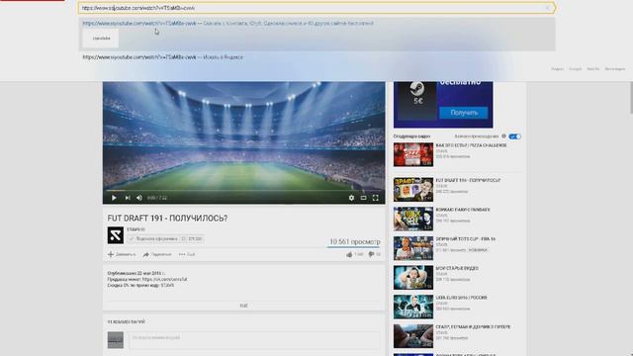The width and height of the screenshot is (633, 356).
Task: Click the autoplay info icon
Action: coord(503,136)
